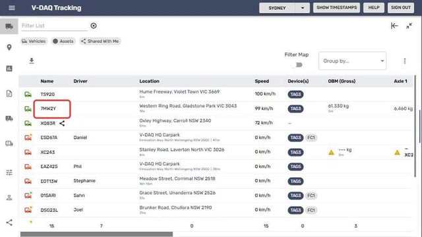Click driver name Stephanie
Viewport: 422px width, 237px height.
coord(84,181)
